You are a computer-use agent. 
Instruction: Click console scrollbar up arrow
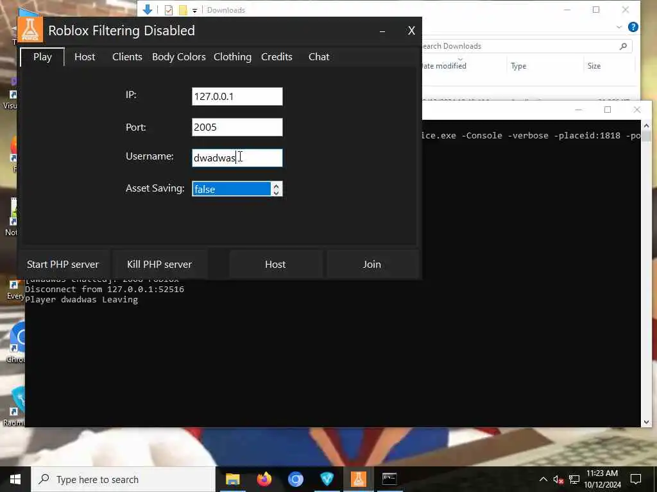[x=645, y=126]
